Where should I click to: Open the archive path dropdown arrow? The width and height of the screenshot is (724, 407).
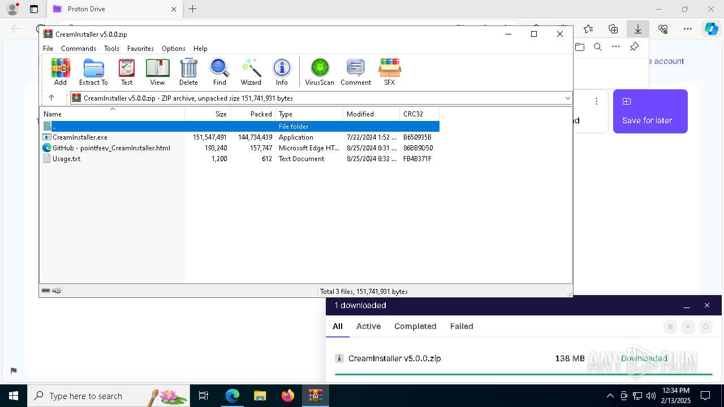567,98
